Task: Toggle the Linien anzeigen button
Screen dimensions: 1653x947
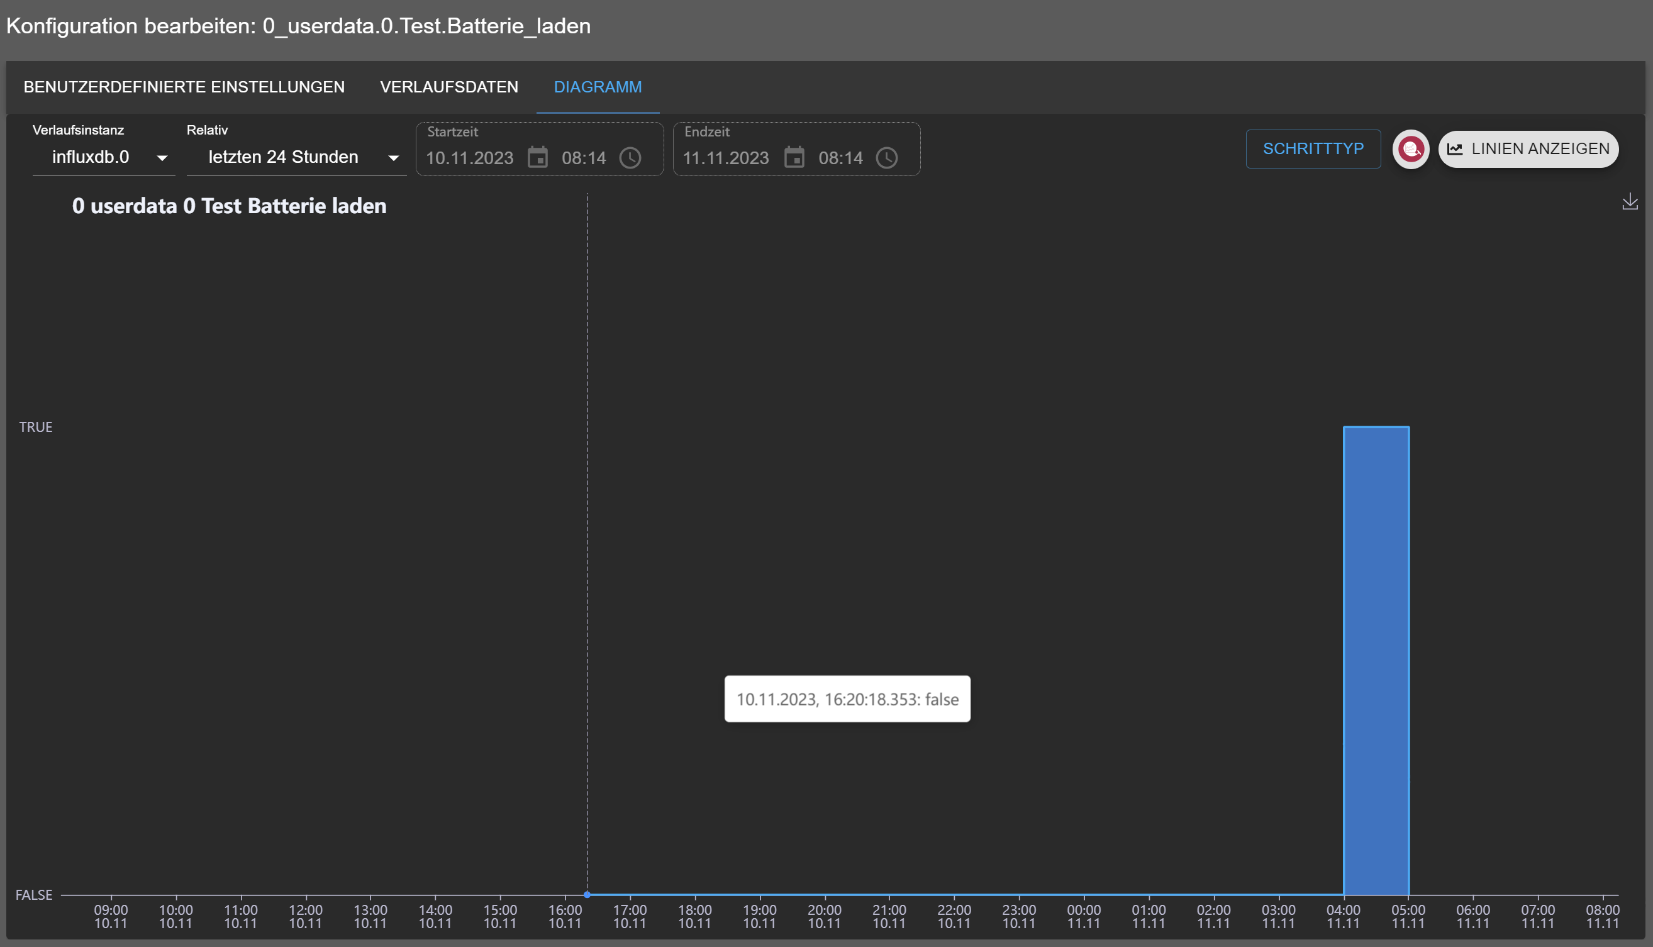Action: click(1528, 149)
